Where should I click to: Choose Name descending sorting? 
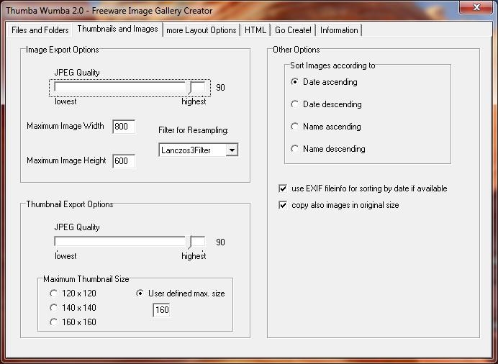tap(295, 149)
